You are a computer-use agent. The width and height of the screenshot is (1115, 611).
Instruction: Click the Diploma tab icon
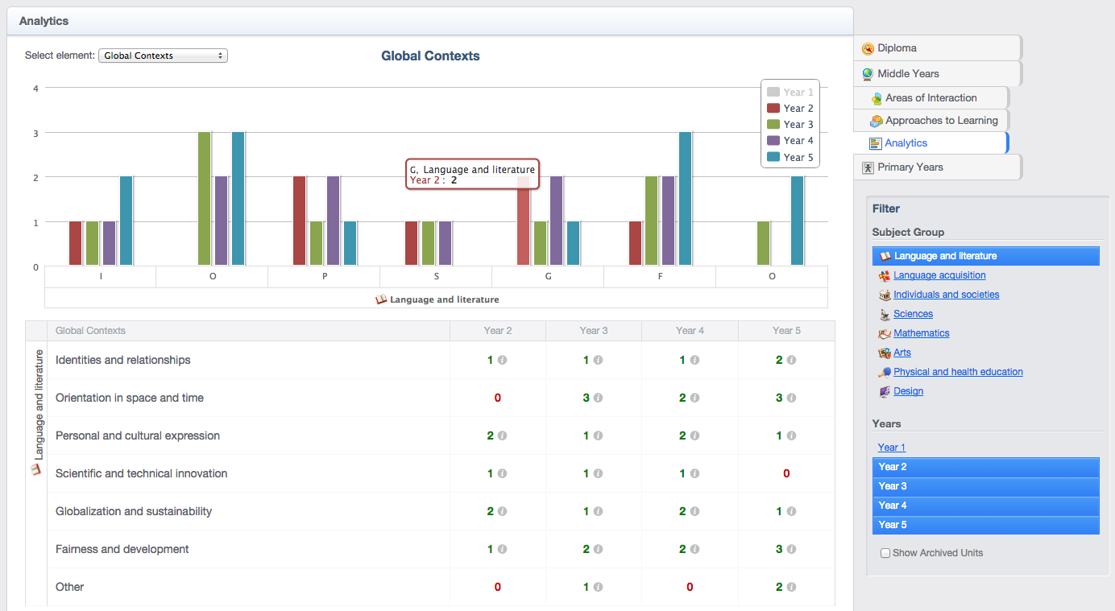(868, 48)
